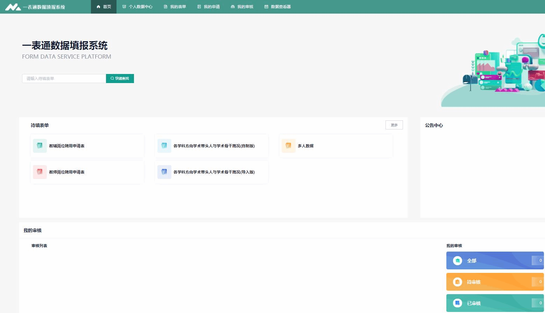Image resolution: width=545 pixels, height=313 pixels.
Task: Focus the 请输入待填表单 search field
Action: pos(64,79)
